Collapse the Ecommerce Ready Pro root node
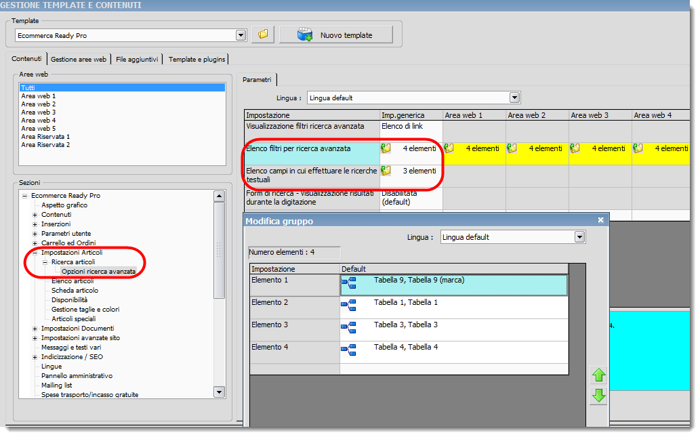Image resolution: width=700 pixels, height=437 pixels. 25,196
